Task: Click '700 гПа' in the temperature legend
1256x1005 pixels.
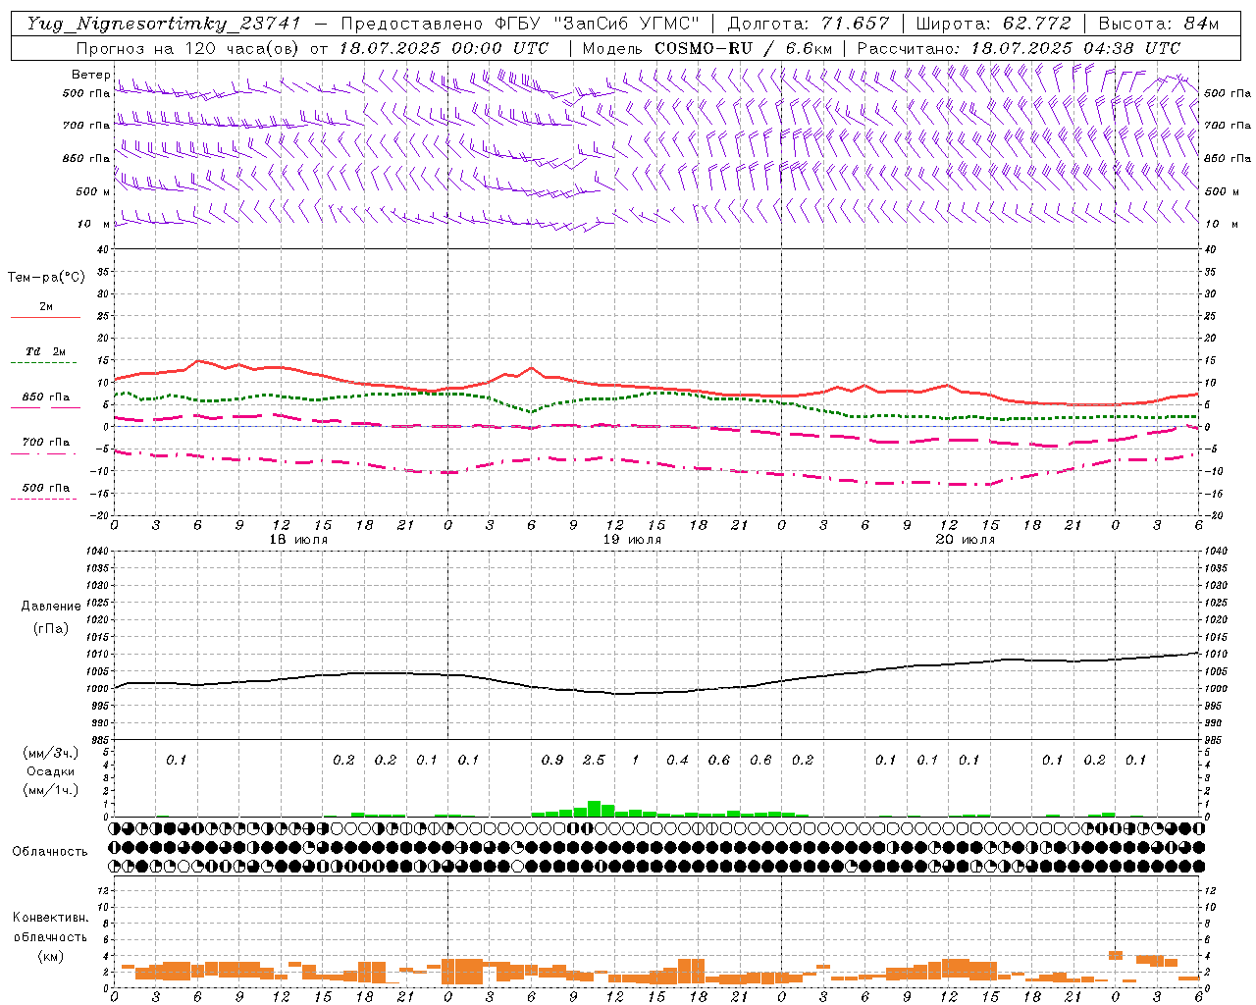Action: click(46, 443)
